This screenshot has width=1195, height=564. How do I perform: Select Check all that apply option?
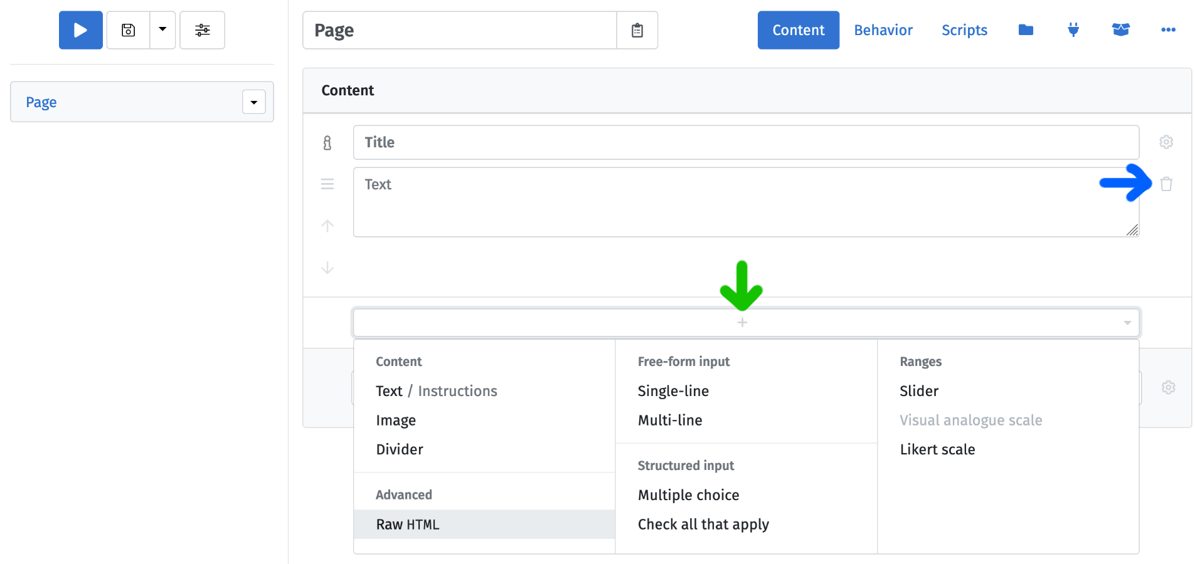coord(703,525)
